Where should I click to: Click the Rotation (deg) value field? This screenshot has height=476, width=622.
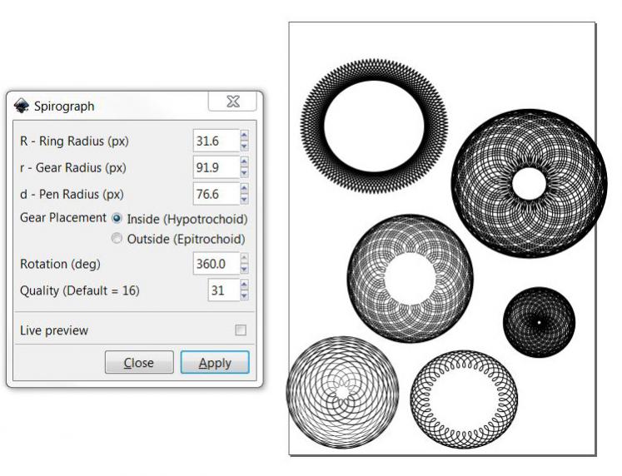(x=215, y=264)
